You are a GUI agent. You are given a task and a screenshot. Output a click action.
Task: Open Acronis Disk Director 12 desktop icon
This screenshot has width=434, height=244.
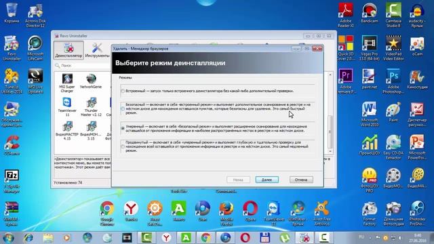click(x=35, y=15)
